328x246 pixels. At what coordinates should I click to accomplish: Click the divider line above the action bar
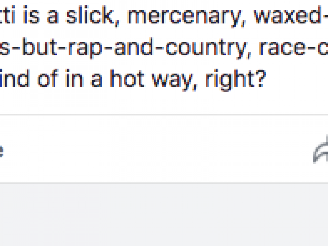coord(164,115)
